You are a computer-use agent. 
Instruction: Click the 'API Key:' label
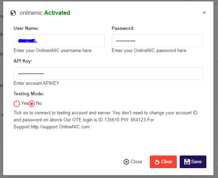23,61
